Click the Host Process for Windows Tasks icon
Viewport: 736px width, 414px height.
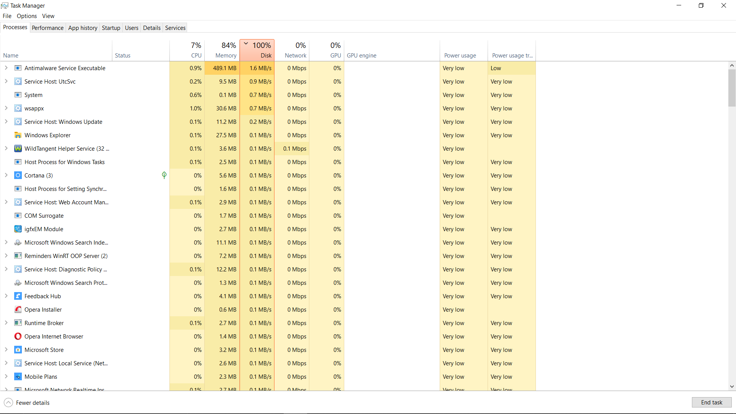[18, 162]
